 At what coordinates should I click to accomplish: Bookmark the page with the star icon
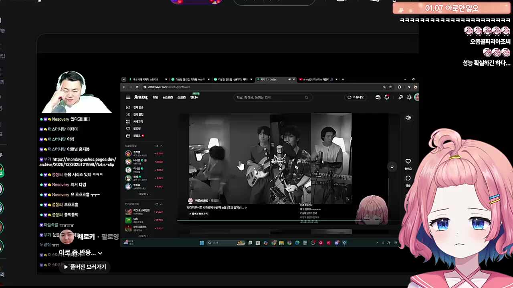390,87
